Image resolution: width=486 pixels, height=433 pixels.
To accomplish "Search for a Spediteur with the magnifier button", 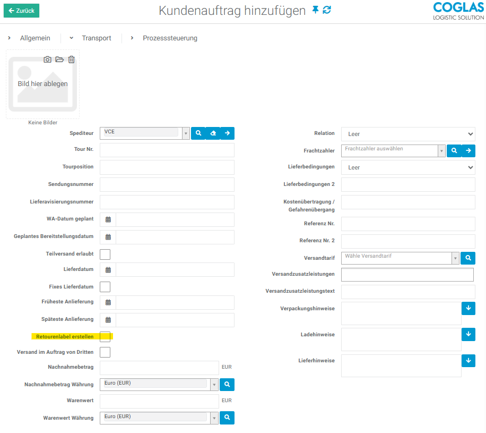I will coord(198,133).
